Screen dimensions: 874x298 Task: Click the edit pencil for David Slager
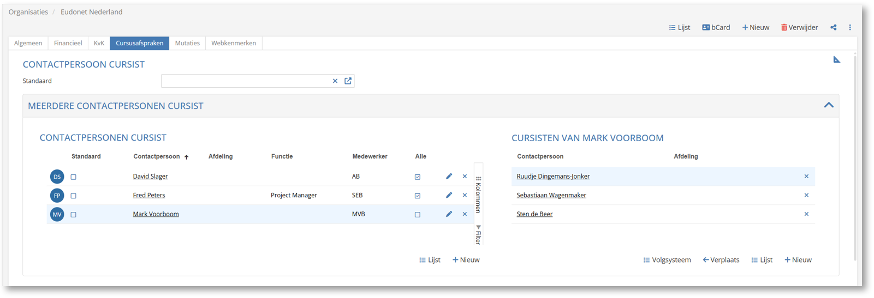click(449, 177)
